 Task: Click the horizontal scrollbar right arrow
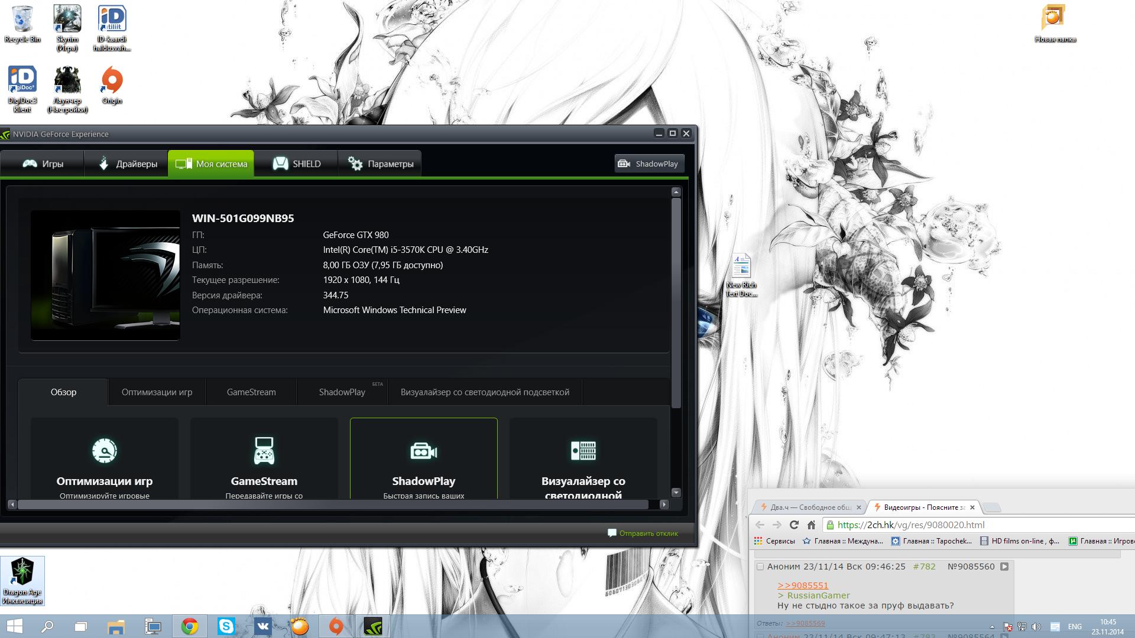pyautogui.click(x=664, y=504)
